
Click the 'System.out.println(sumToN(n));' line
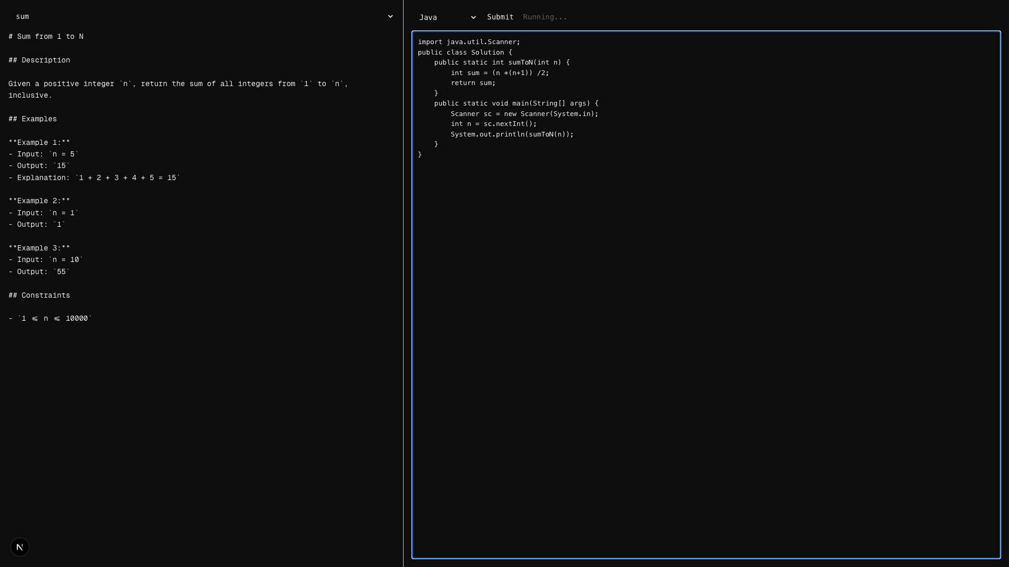pyautogui.click(x=512, y=134)
